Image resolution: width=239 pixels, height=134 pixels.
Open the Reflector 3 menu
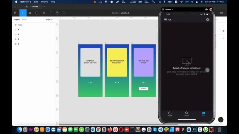point(26,2)
